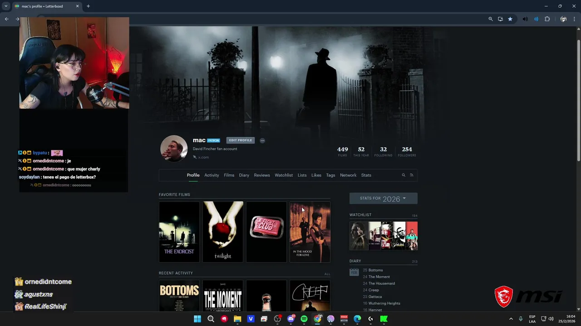Click the Edit Profile button
This screenshot has width=581, height=326.
240,140
